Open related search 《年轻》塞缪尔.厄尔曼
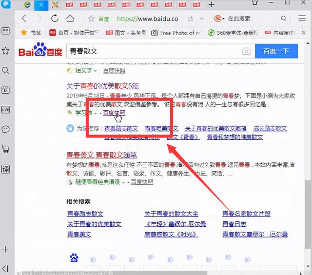The image size is (312, 275). click(x=175, y=224)
